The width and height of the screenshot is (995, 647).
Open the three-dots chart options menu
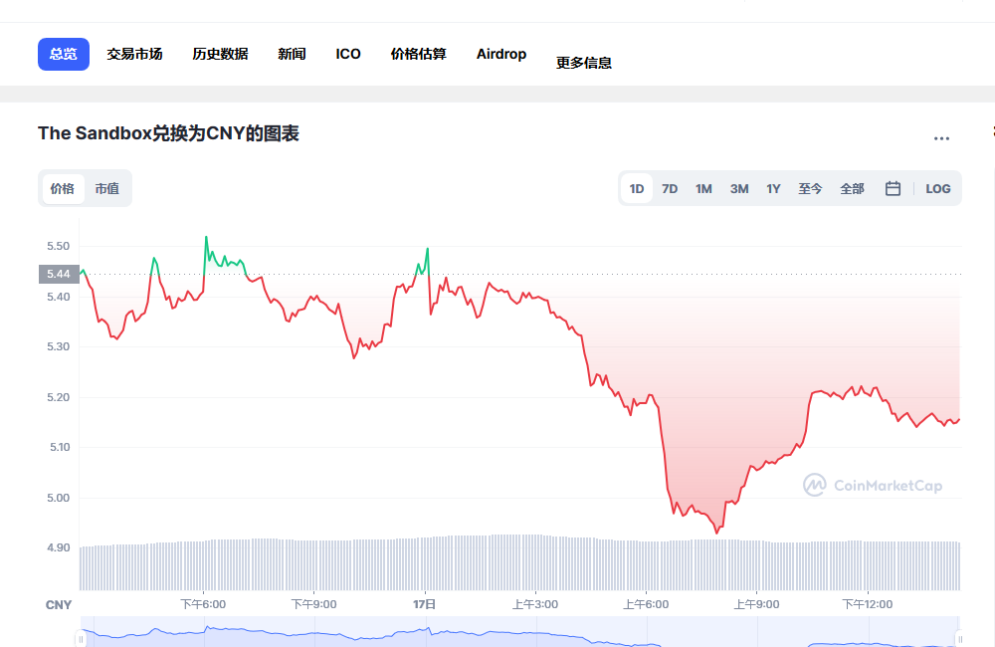[x=941, y=138]
